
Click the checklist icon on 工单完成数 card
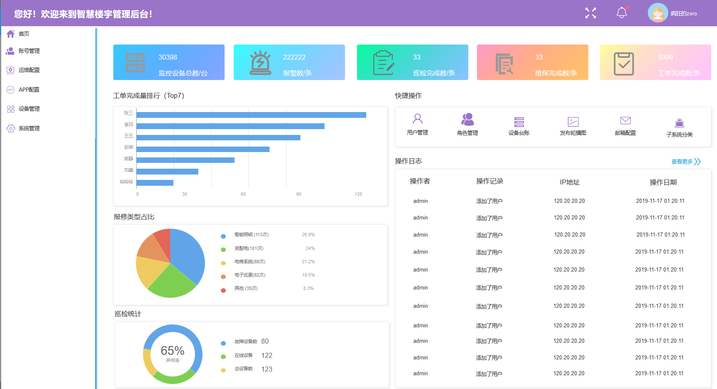[x=624, y=64]
